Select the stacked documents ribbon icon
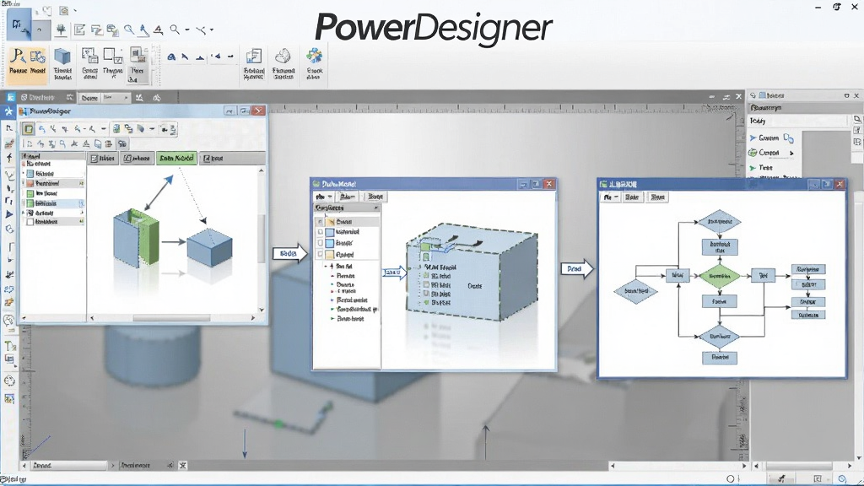This screenshot has width=864, height=486. pos(253,57)
